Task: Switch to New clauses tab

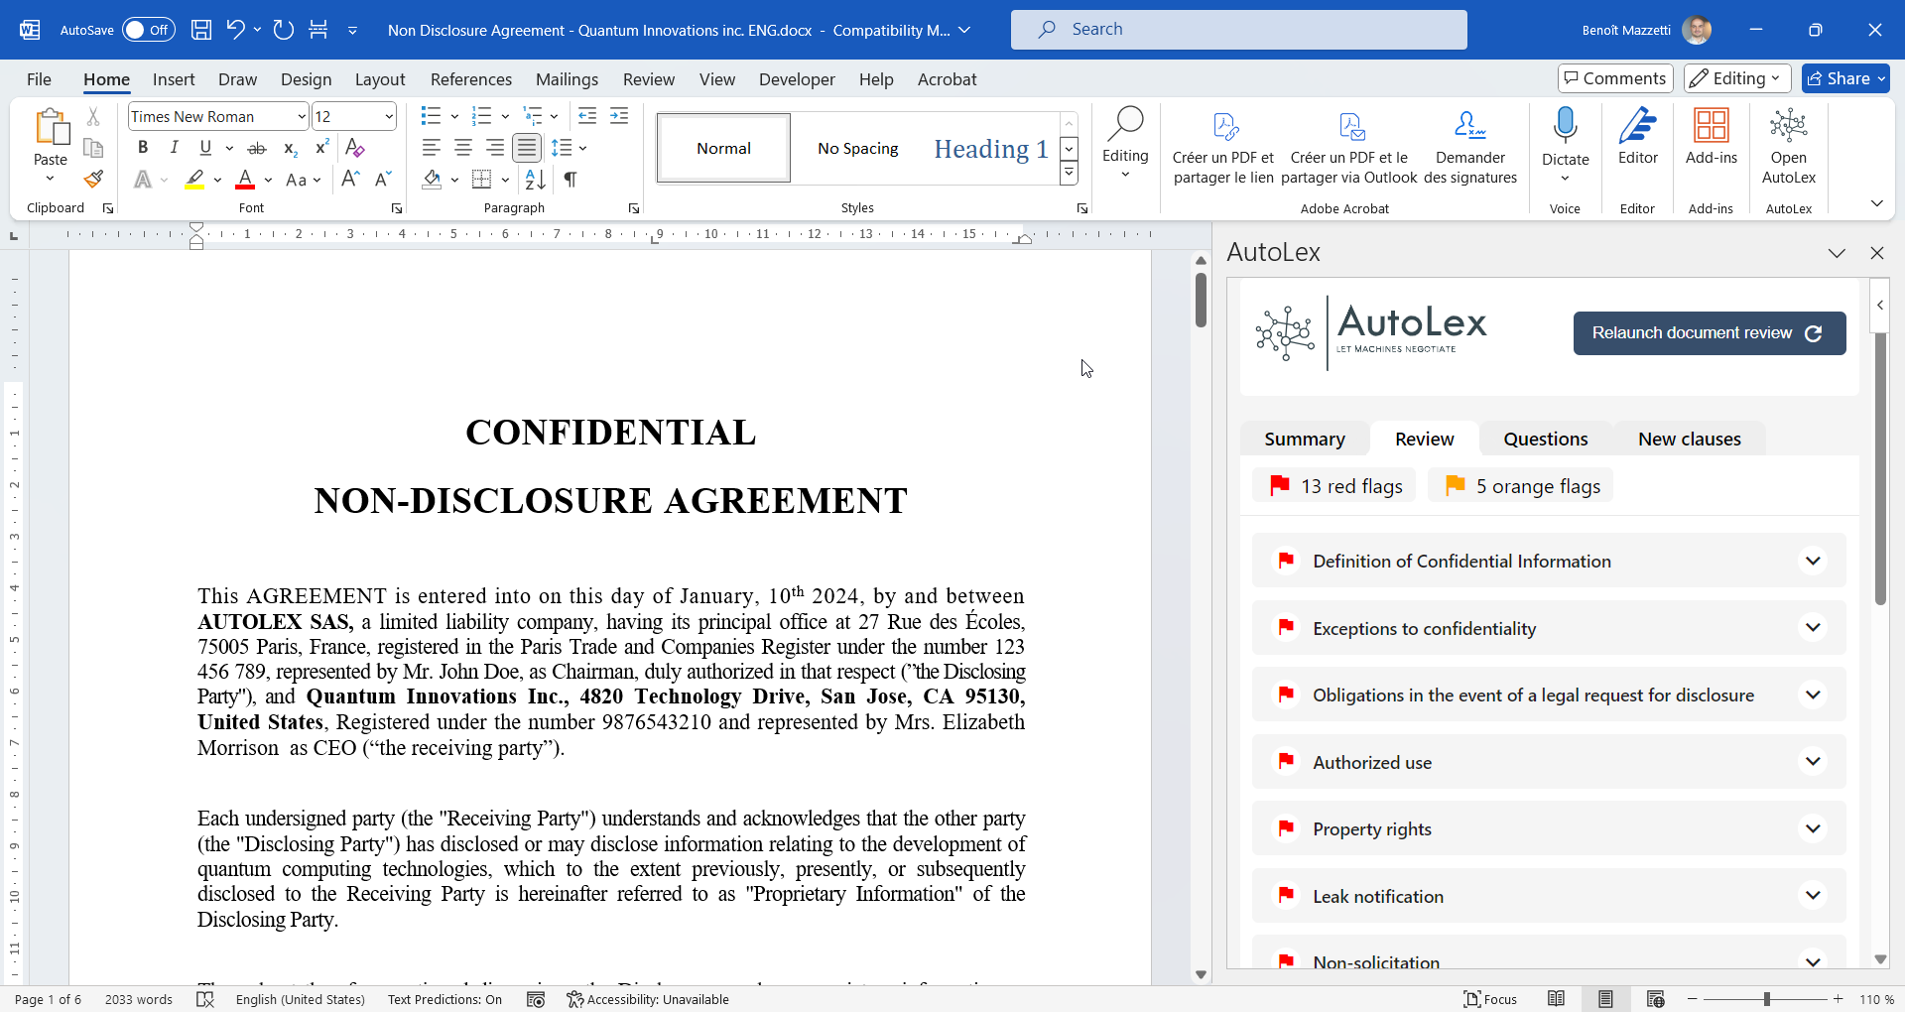Action: click(x=1689, y=439)
